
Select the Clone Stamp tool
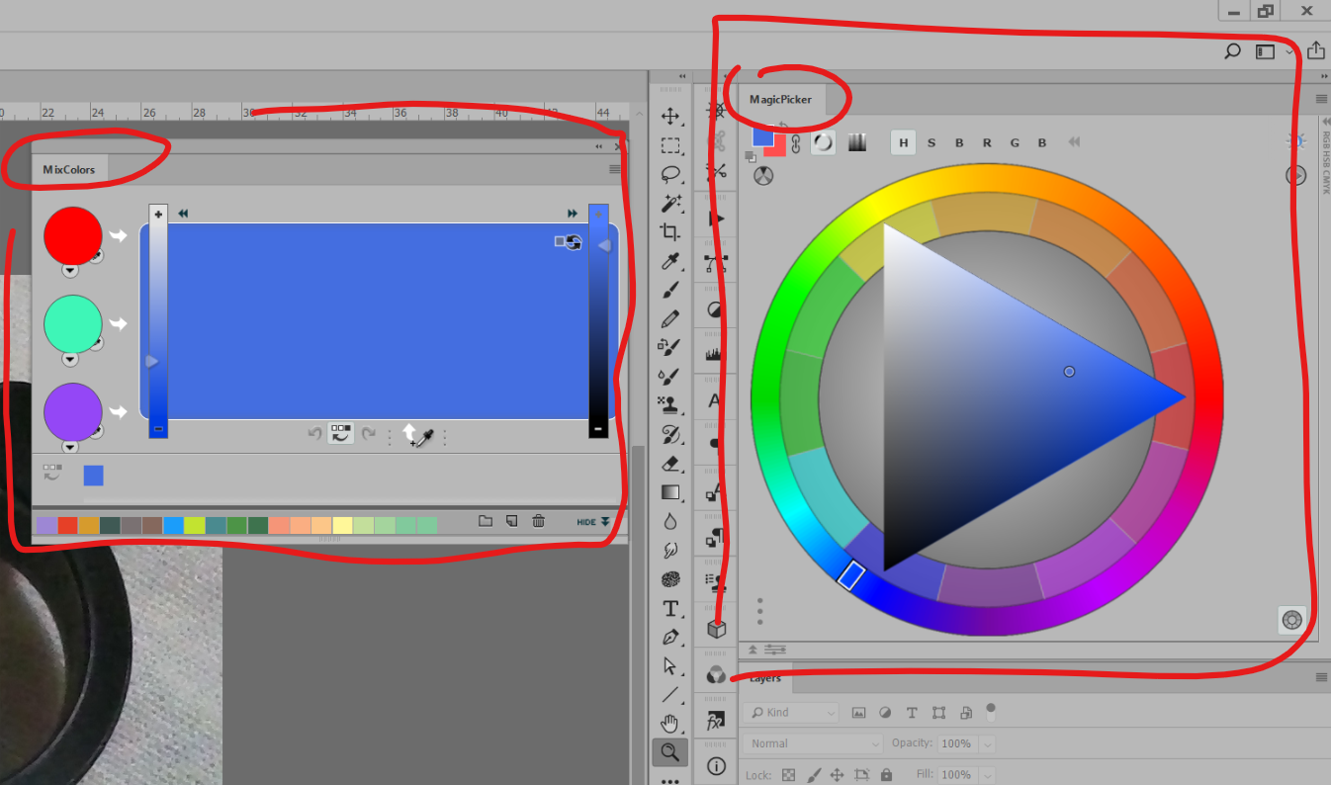pos(670,405)
